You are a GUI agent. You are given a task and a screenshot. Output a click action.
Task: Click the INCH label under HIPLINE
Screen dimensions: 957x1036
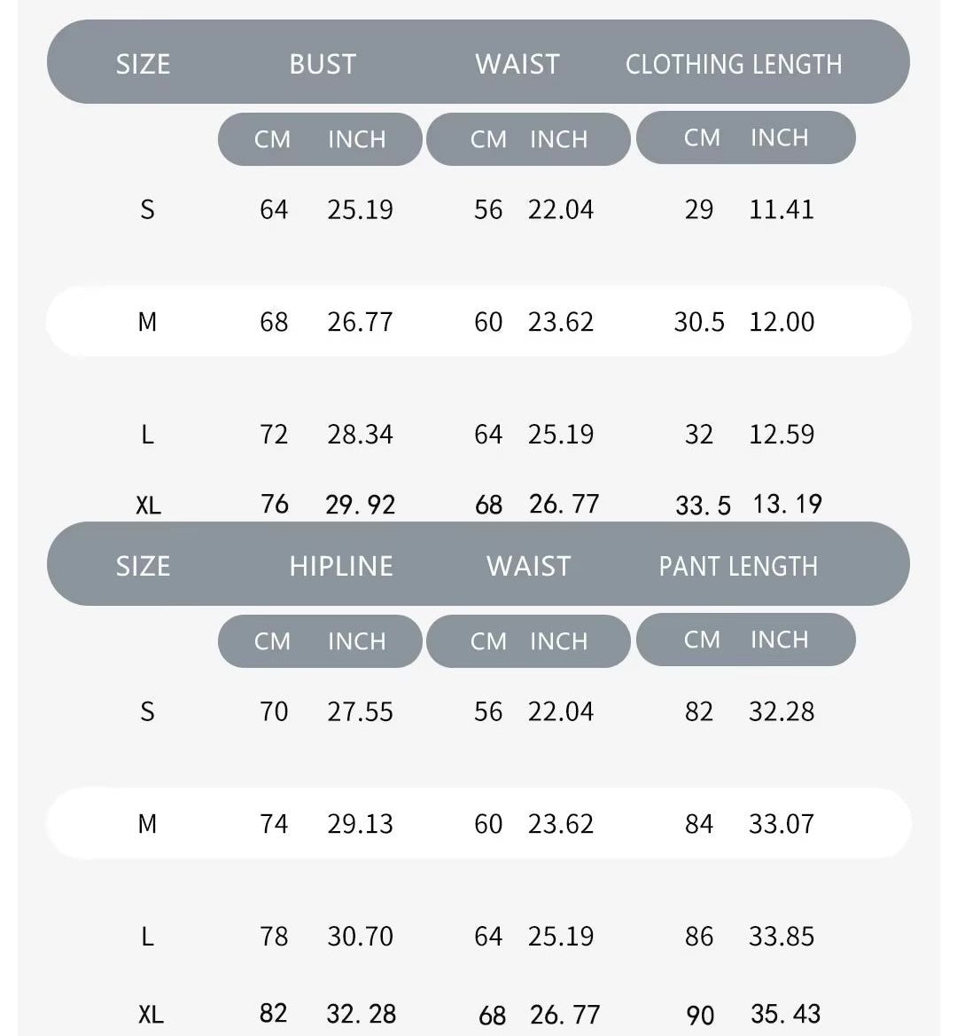[357, 641]
